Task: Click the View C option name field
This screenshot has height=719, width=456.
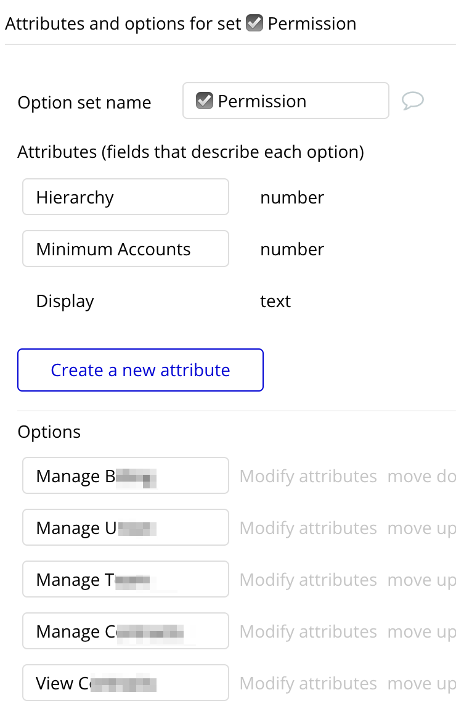Action: pyautogui.click(x=126, y=683)
